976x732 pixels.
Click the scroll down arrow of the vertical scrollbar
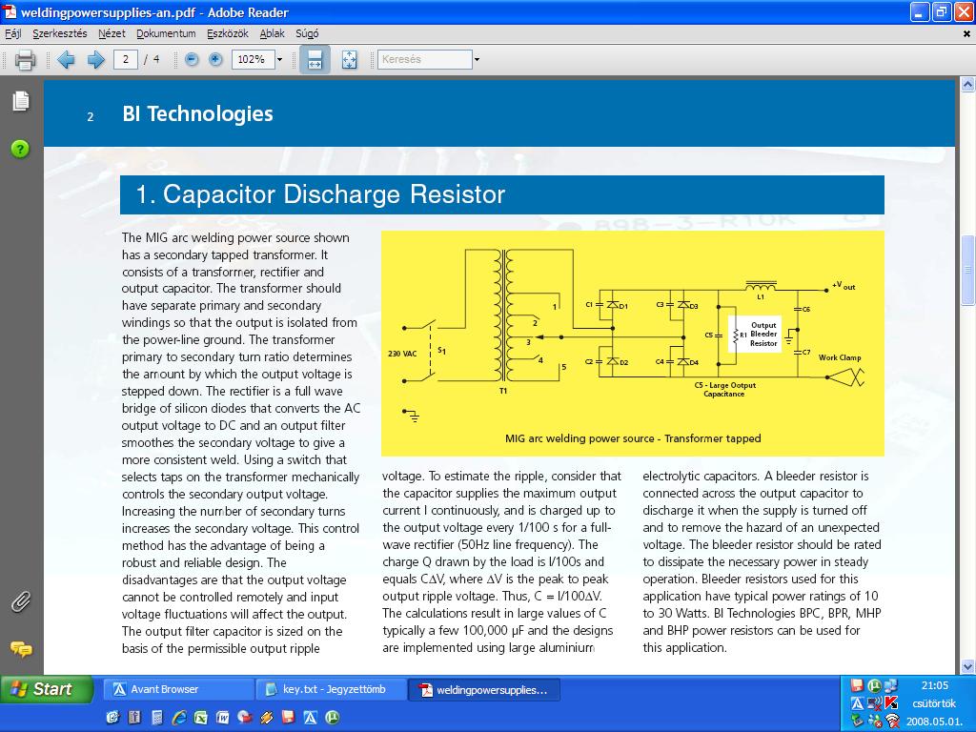point(967,666)
